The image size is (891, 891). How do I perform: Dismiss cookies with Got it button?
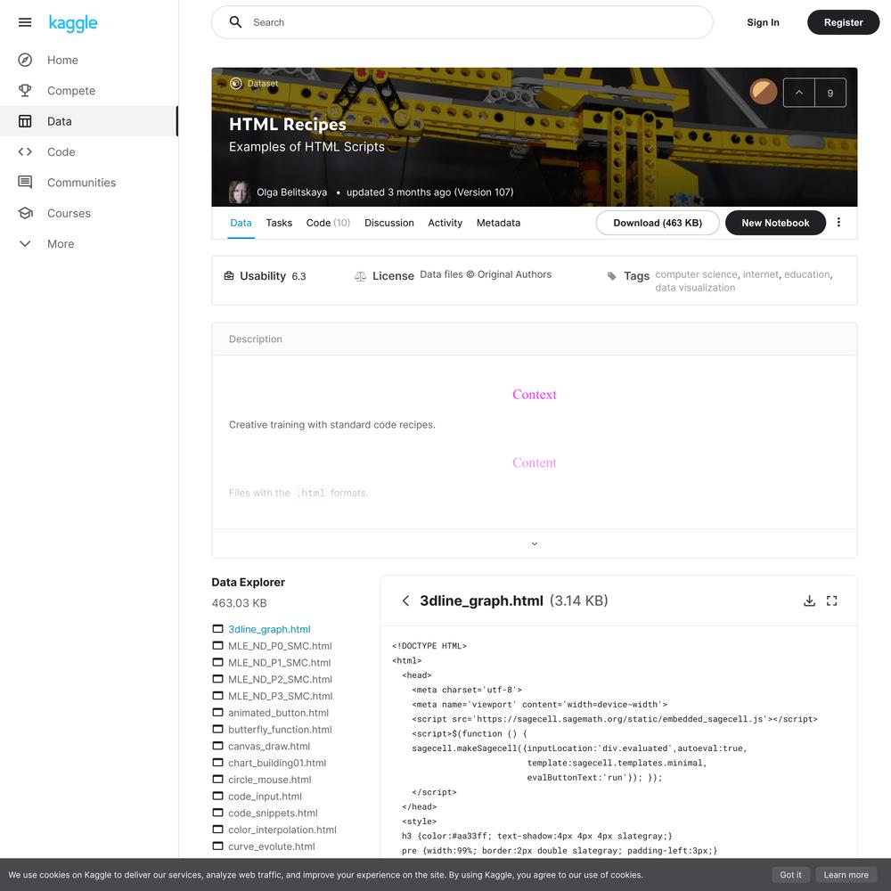790,875
